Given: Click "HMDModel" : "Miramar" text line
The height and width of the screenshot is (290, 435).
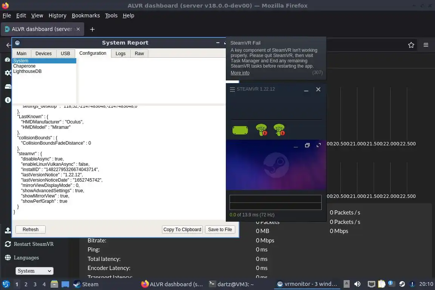Looking at the screenshot, I should coord(46,127).
